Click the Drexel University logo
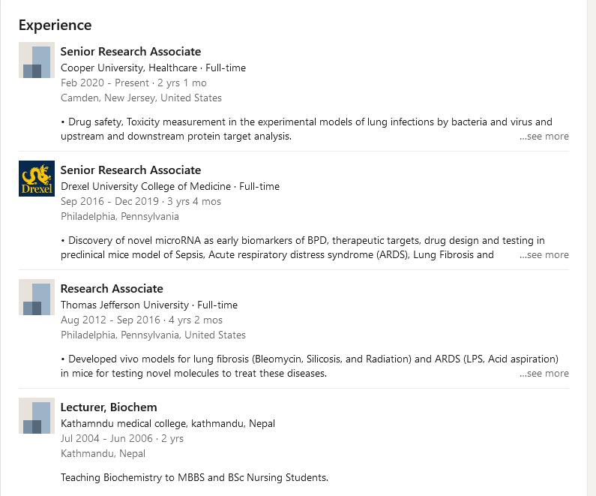 pos(37,179)
